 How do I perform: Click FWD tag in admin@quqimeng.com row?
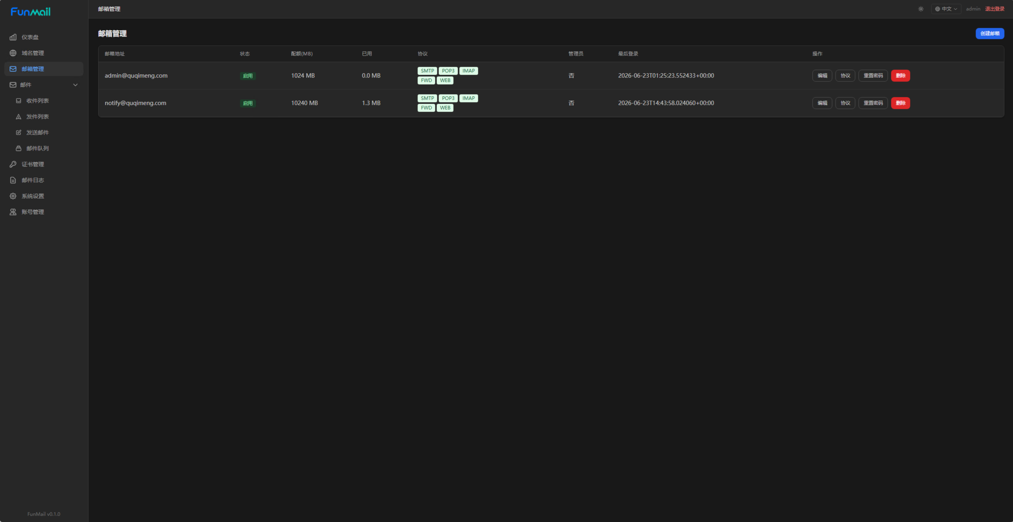426,80
